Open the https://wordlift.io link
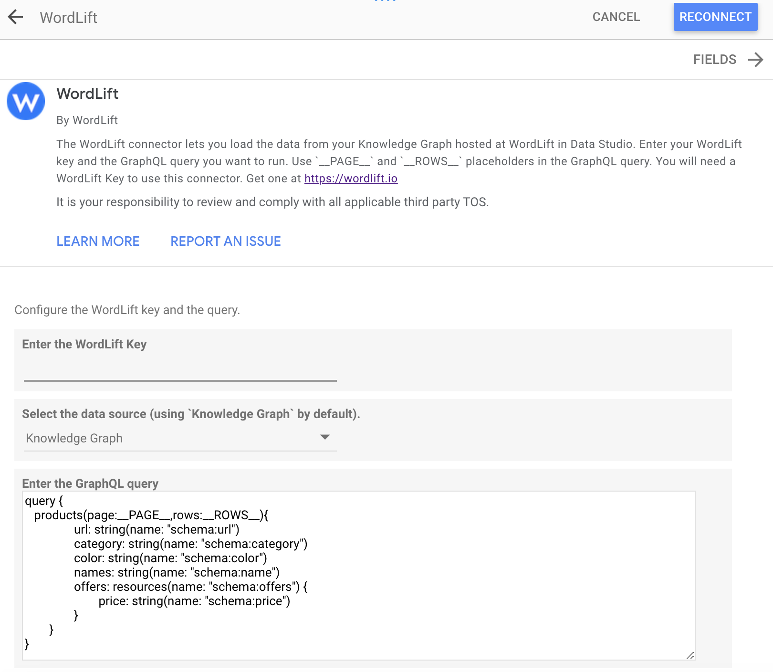The width and height of the screenshot is (773, 672). click(351, 178)
